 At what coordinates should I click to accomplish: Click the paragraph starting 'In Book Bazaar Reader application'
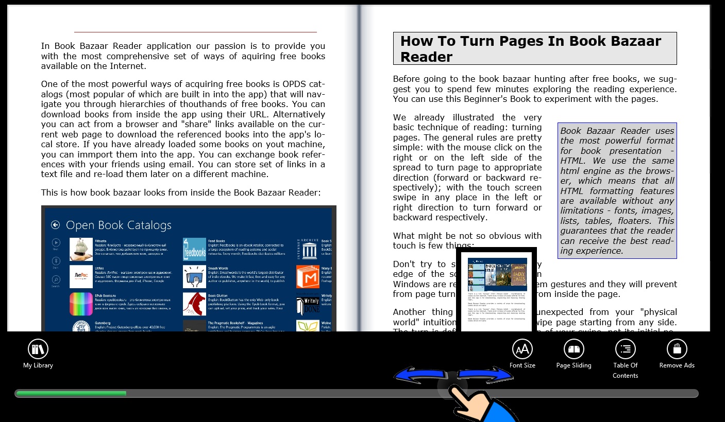[183, 56]
